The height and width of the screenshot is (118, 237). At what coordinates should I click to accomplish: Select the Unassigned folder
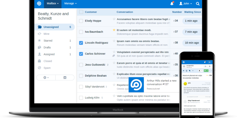(55, 27)
